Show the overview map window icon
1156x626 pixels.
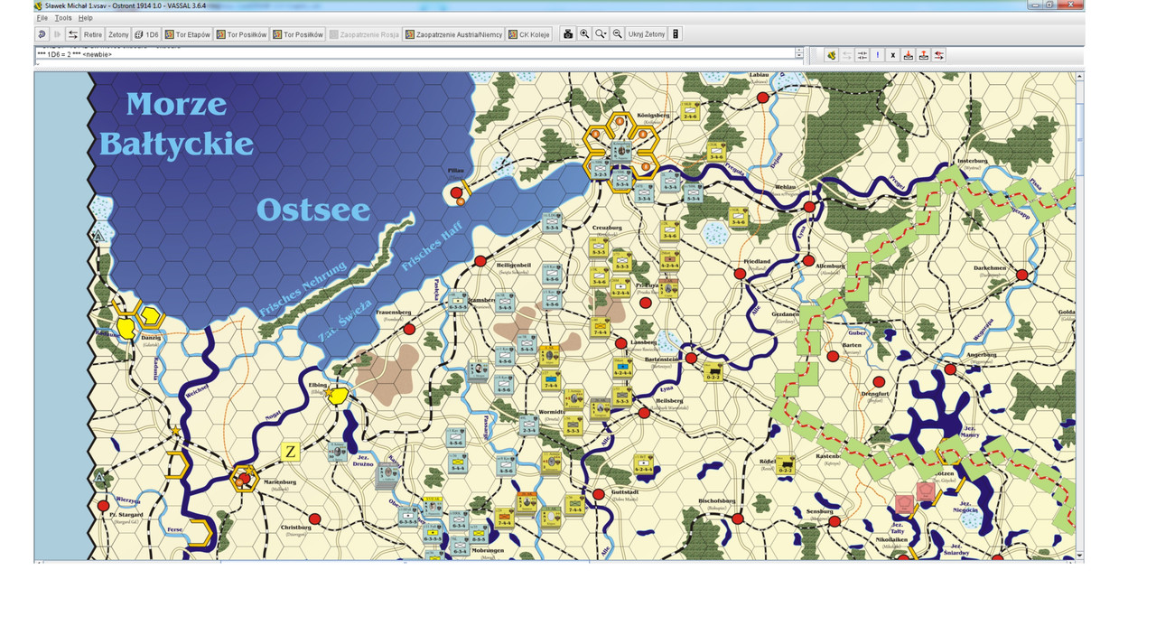(676, 34)
